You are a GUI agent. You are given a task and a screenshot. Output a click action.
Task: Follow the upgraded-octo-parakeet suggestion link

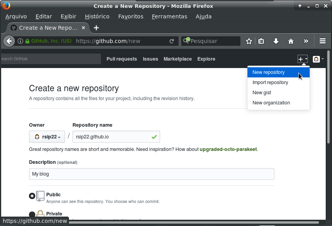228,149
